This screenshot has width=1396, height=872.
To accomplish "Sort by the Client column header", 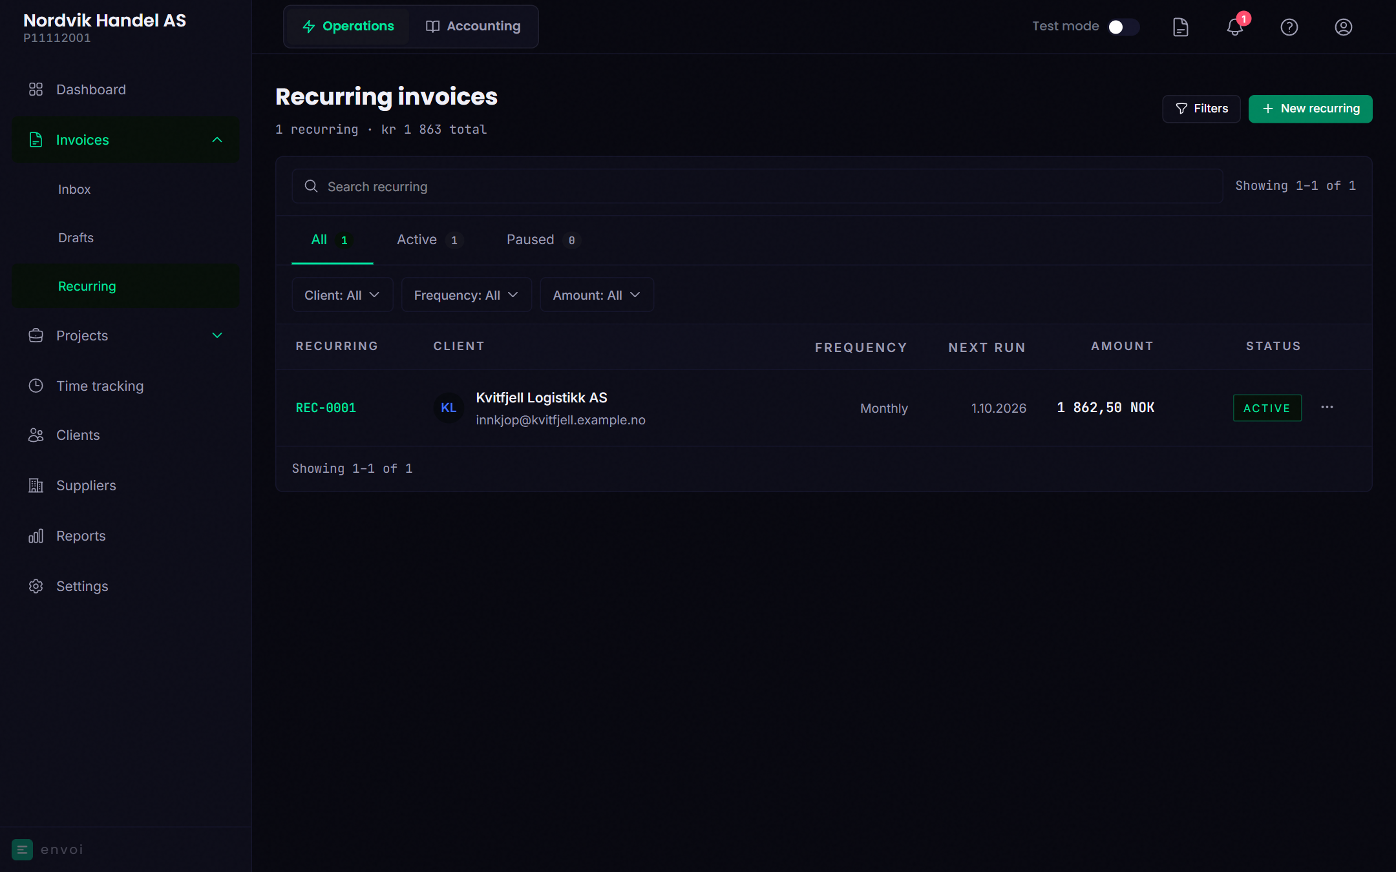I will point(458,346).
